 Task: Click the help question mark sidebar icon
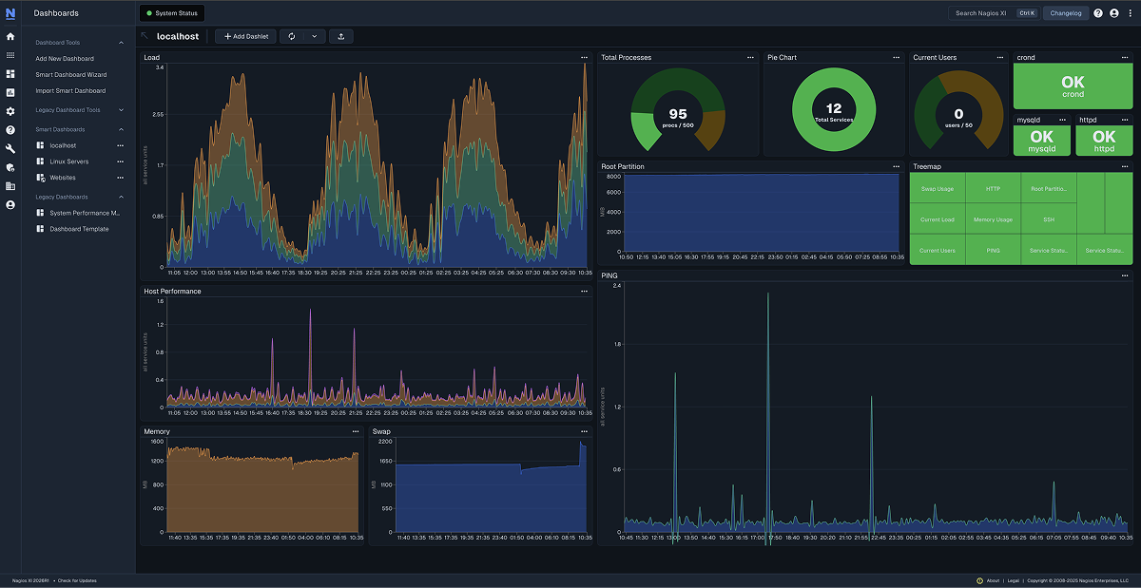pos(10,128)
